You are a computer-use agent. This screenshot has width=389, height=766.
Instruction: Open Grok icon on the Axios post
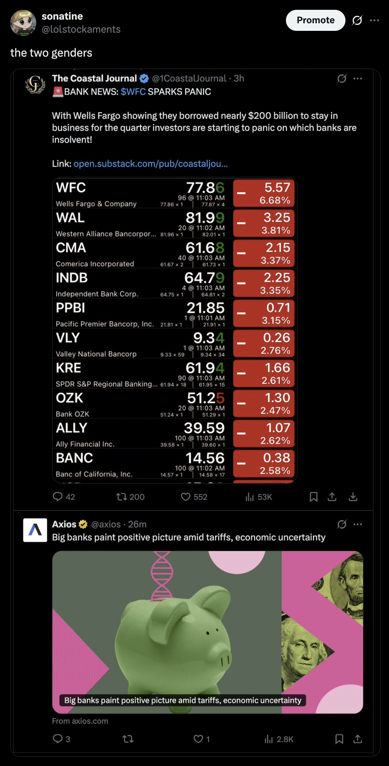point(342,524)
